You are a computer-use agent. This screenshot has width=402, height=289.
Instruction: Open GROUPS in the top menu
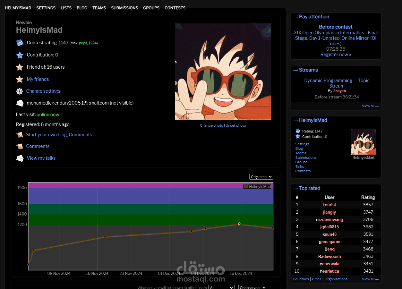click(151, 8)
